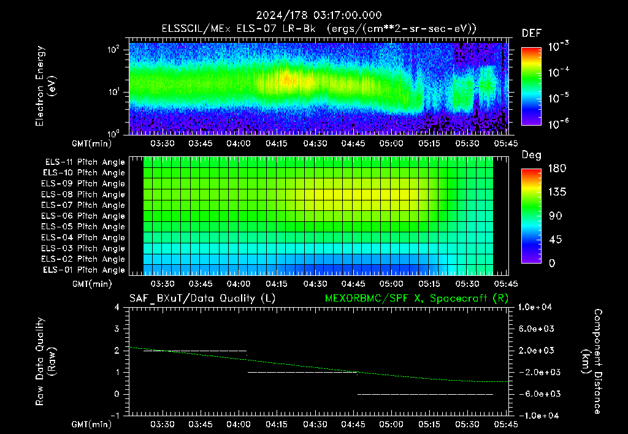The image size is (628, 434).
Task: Select the ELS-05 Pitch Angle row label
Action: click(83, 227)
